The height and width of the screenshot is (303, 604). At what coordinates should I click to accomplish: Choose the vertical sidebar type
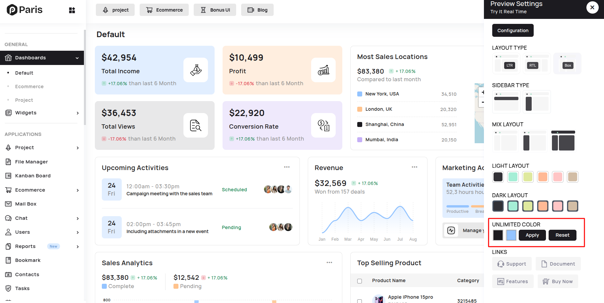(x=537, y=102)
